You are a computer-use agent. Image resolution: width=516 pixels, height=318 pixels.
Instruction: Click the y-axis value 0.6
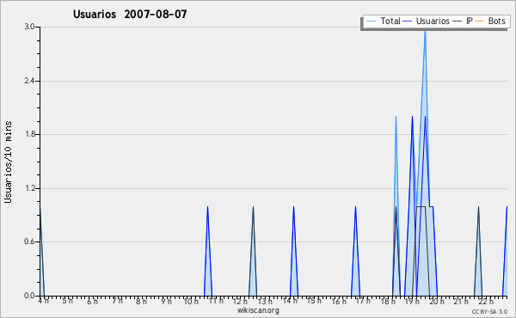tap(29, 242)
